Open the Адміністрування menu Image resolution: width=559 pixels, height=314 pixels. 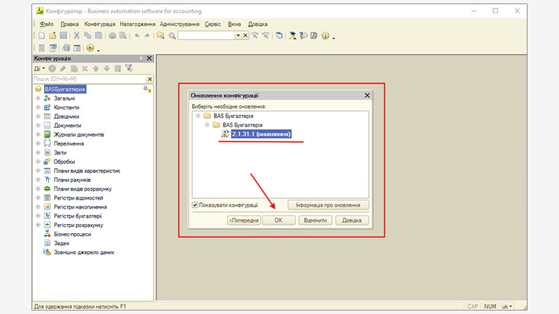point(180,24)
